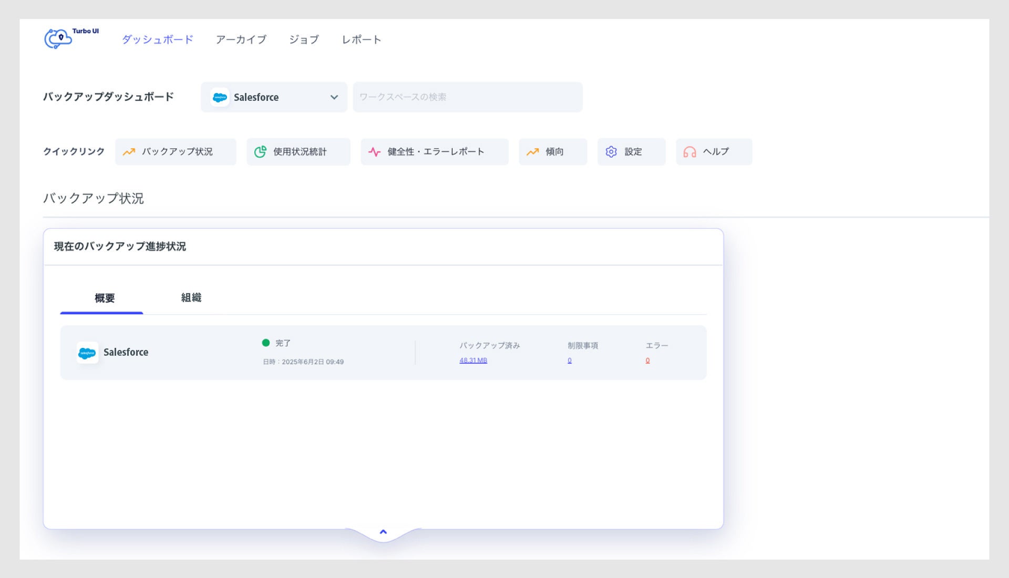Click the Salesforce cloud icon in the summary row
The image size is (1009, 578).
tap(87, 353)
